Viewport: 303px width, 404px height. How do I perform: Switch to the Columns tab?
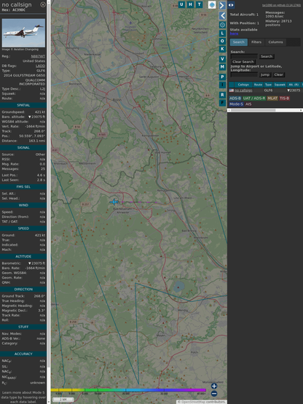pos(275,42)
